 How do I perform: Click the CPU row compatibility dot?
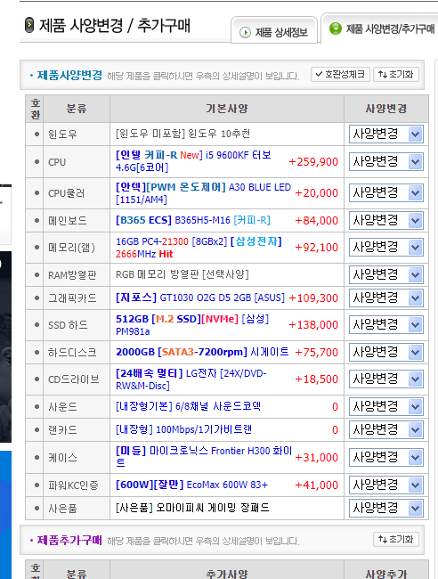tap(36, 162)
